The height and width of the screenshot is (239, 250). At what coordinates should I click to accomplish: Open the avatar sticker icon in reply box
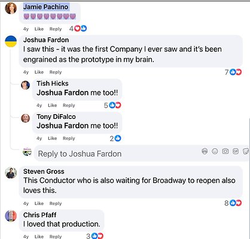click(205, 151)
